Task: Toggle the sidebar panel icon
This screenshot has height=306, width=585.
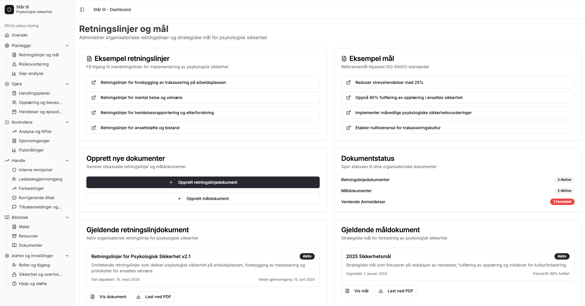Action: coord(82,10)
